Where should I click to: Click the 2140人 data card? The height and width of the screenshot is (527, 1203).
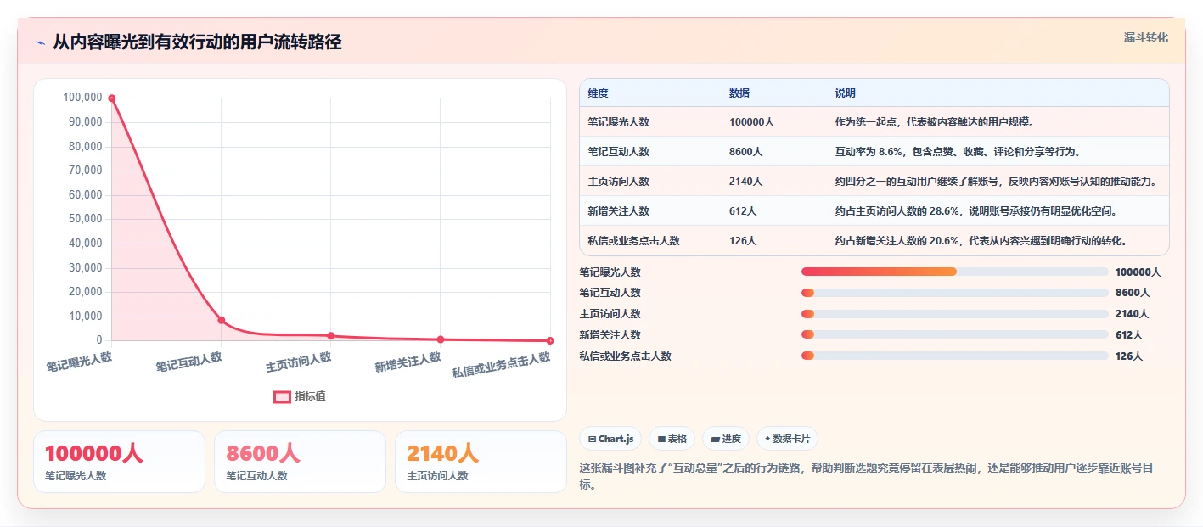pos(481,462)
